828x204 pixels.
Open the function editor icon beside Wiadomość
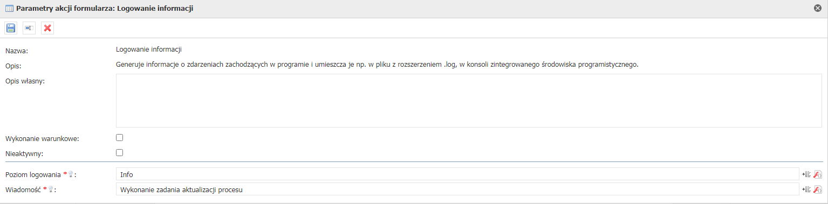[x=818, y=189]
